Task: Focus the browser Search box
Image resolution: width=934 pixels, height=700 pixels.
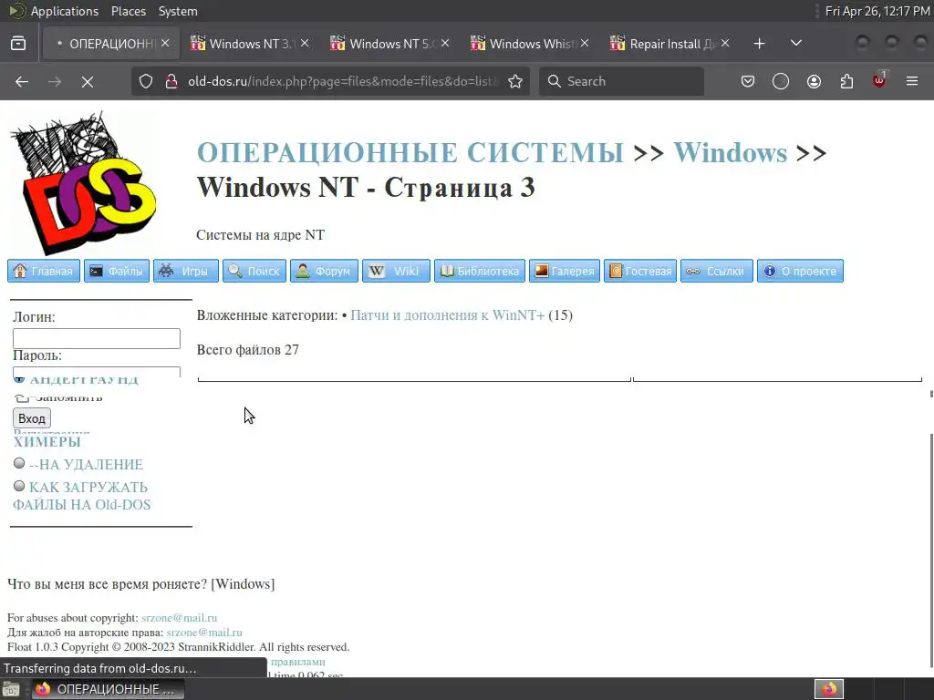Action: [621, 81]
